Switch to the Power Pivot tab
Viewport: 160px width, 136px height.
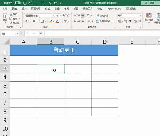pyautogui.click(x=114, y=9)
